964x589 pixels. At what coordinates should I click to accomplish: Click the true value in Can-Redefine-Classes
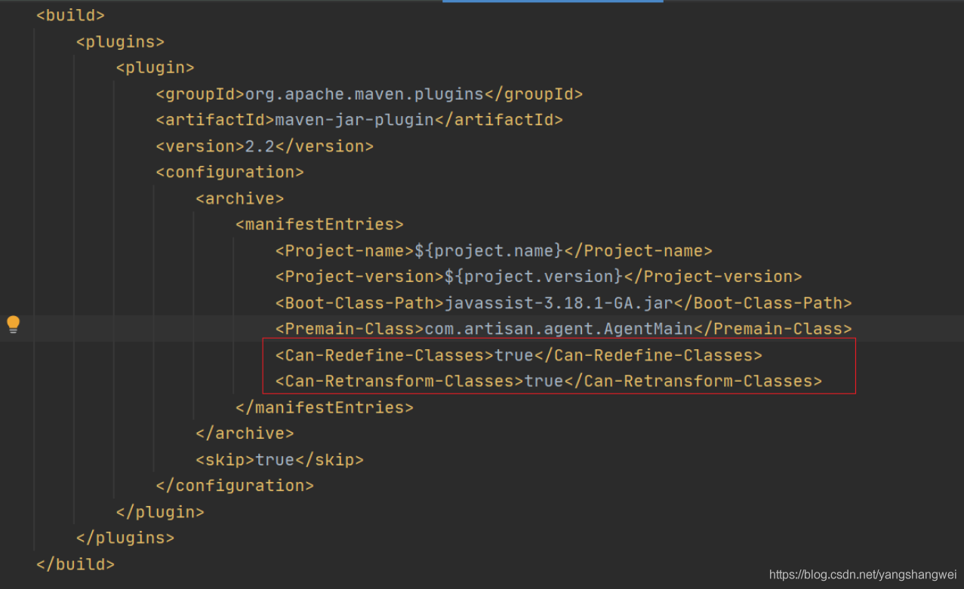514,355
